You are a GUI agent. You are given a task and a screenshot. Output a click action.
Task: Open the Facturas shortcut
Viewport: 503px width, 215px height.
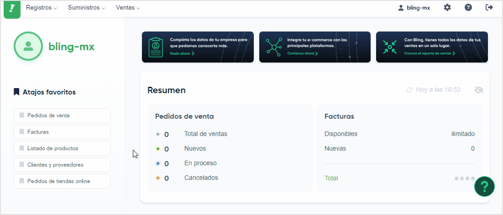tap(62, 132)
